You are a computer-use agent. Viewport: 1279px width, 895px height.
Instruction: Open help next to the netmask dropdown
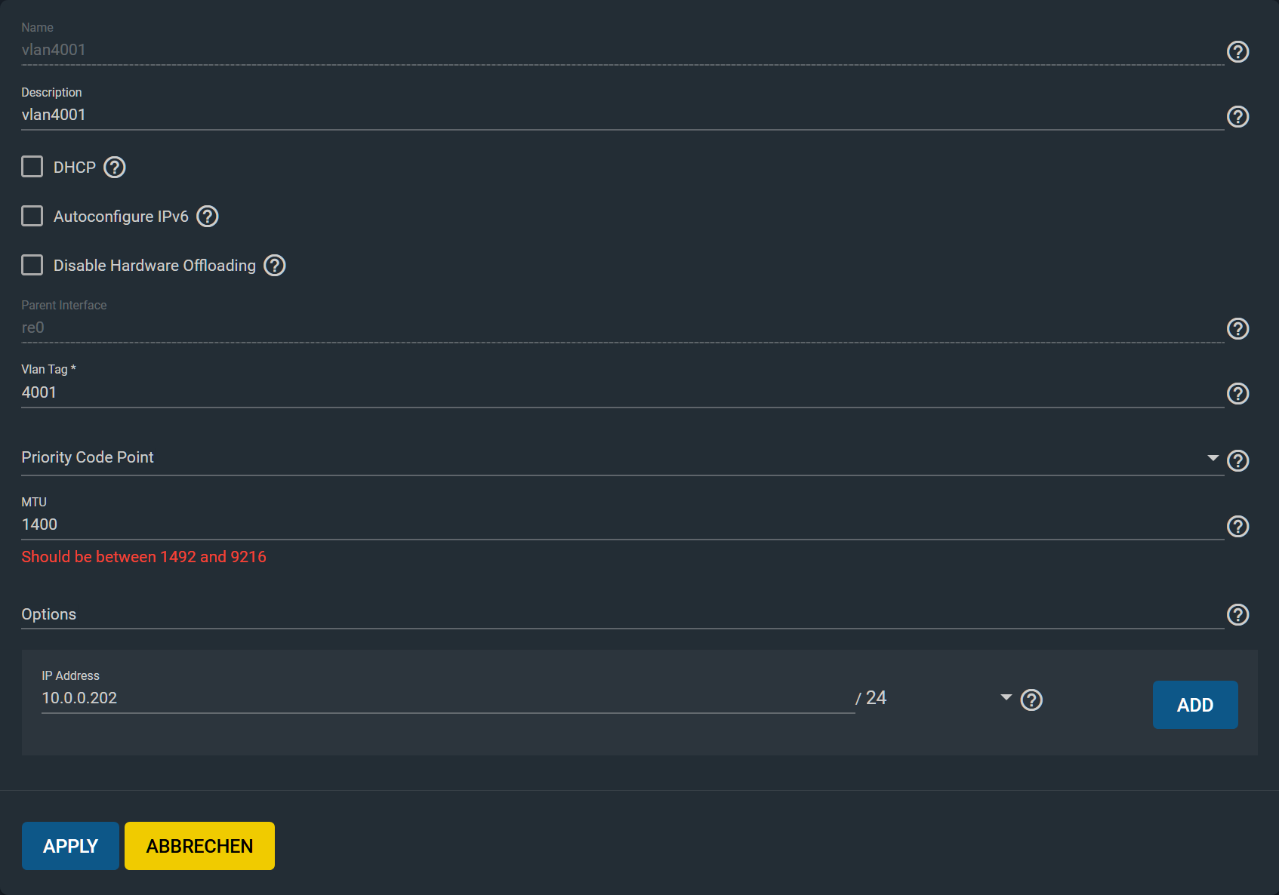pos(1031,700)
